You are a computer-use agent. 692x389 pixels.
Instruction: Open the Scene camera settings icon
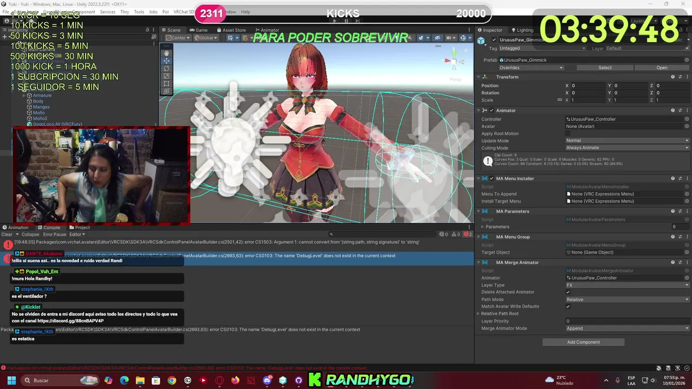click(450, 38)
